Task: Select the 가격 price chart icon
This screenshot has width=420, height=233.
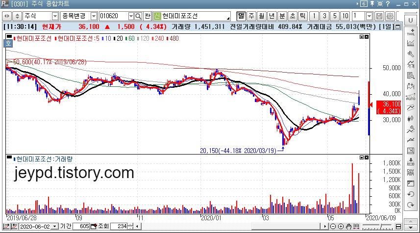Action: [x=411, y=65]
